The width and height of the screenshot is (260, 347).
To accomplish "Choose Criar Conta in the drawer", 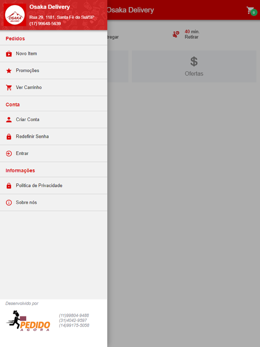I will pos(54,120).
